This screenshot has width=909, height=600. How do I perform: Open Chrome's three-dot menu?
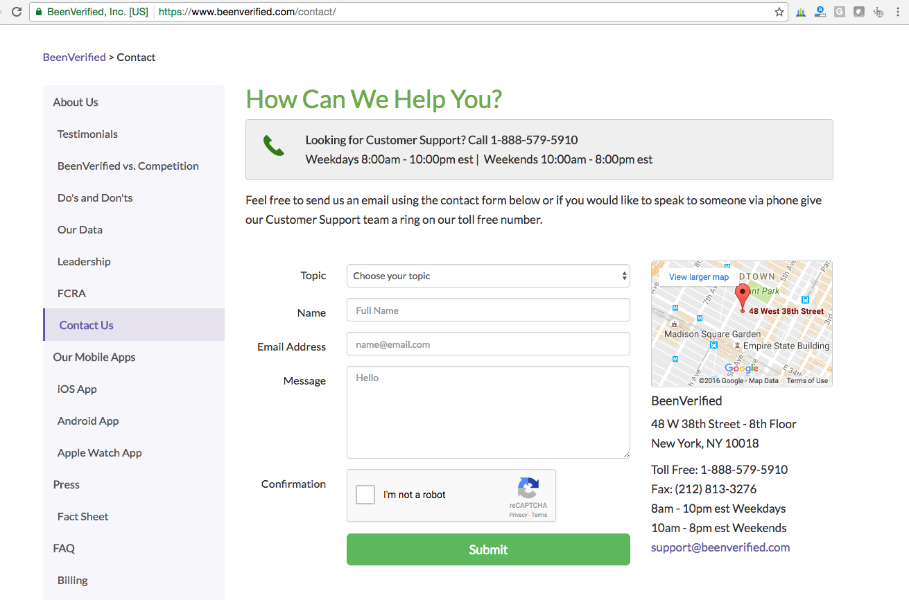[898, 12]
